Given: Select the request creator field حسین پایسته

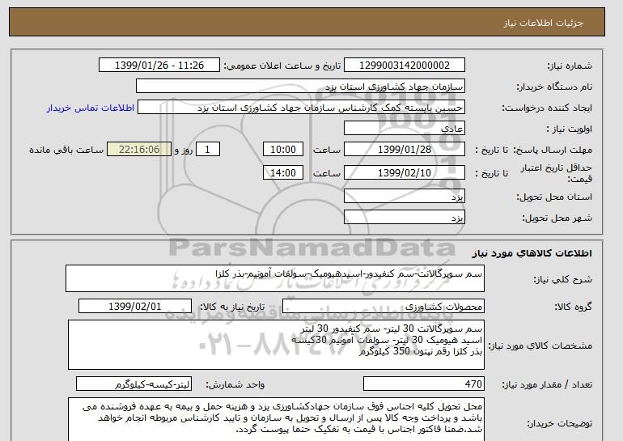Looking at the screenshot, I should tap(301, 108).
